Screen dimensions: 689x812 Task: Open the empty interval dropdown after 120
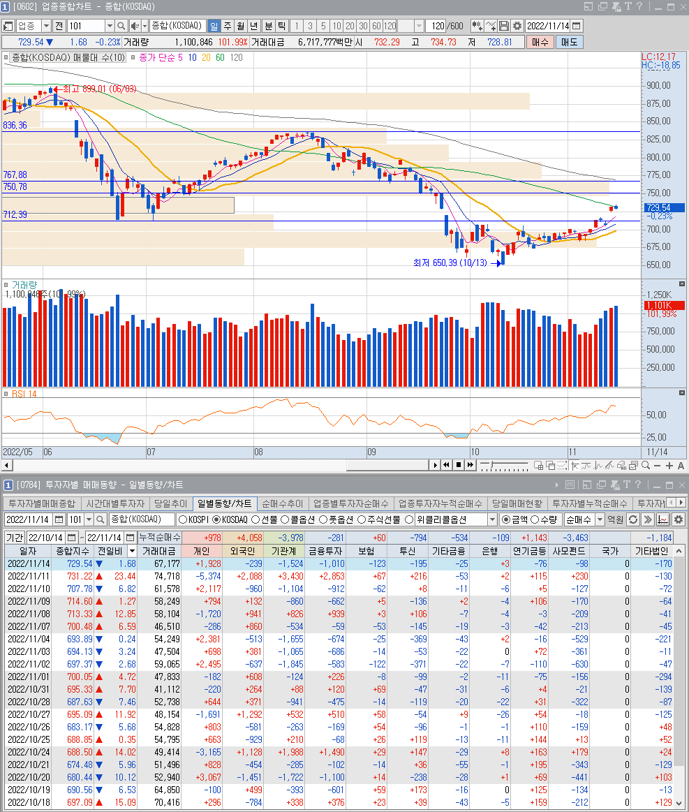point(420,26)
